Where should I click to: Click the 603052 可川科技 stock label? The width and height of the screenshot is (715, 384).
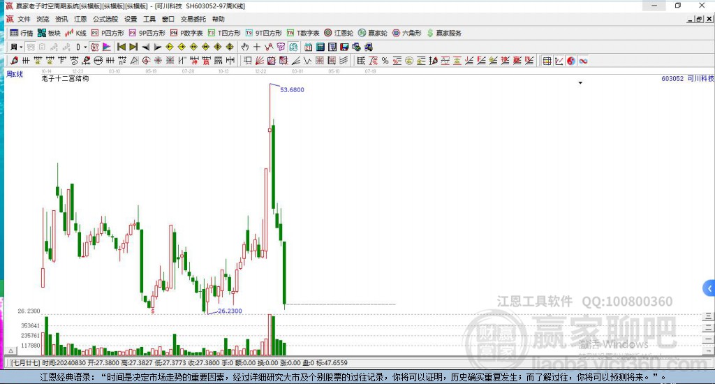pos(688,78)
